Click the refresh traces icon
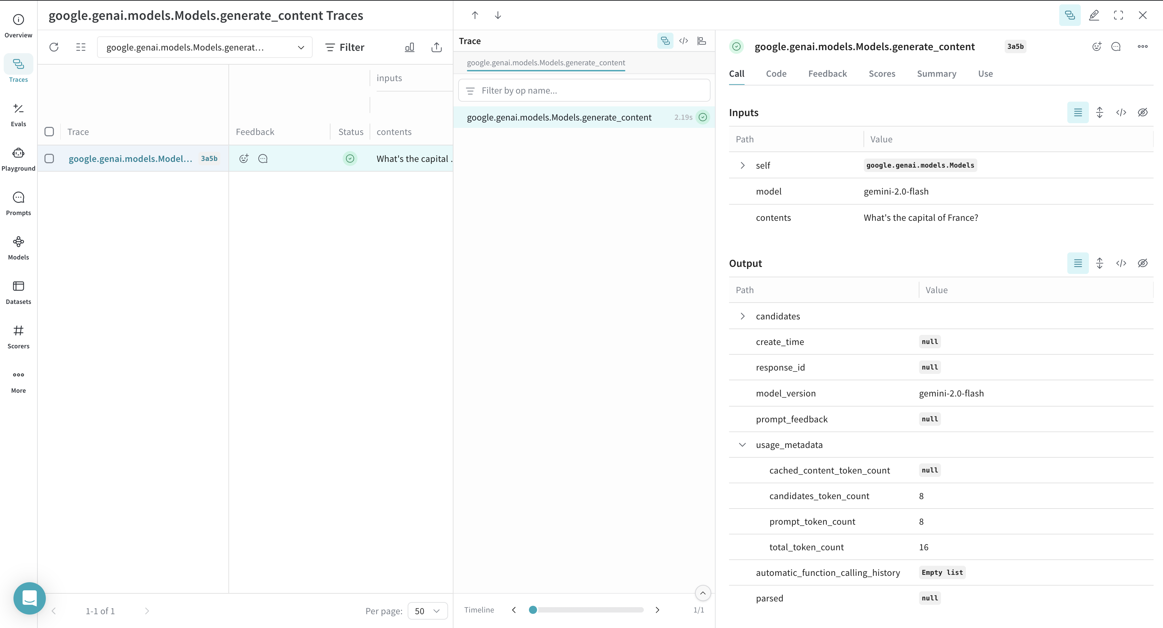 click(54, 47)
